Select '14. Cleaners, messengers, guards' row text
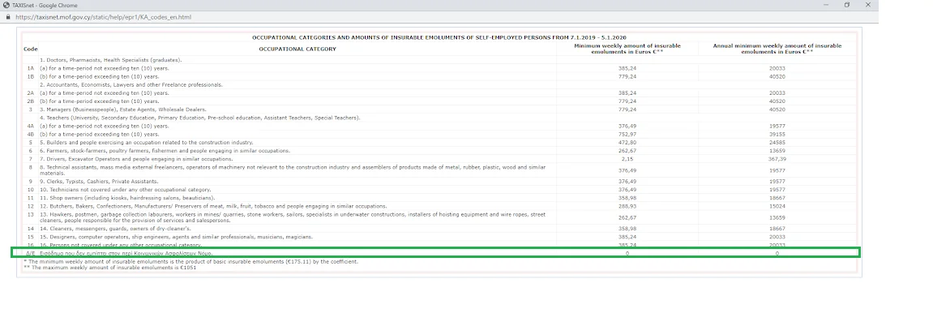The height and width of the screenshot is (322, 933). click(115, 229)
